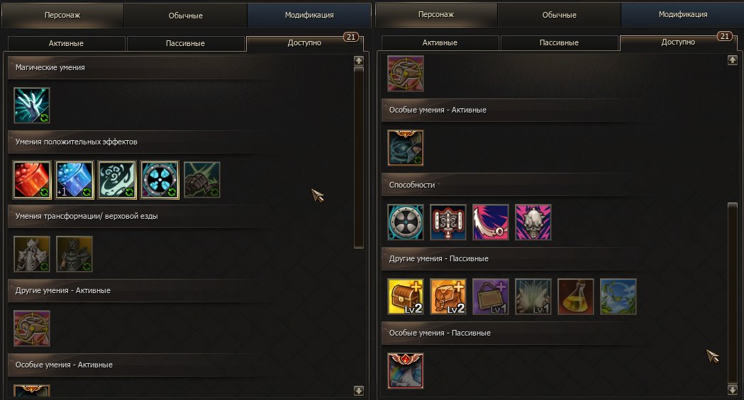Select the Модификация tab in left panel
The height and width of the screenshot is (400, 744).
309,15
